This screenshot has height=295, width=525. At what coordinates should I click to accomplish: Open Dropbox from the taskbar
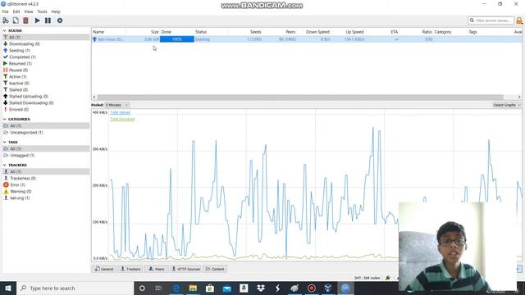261,288
